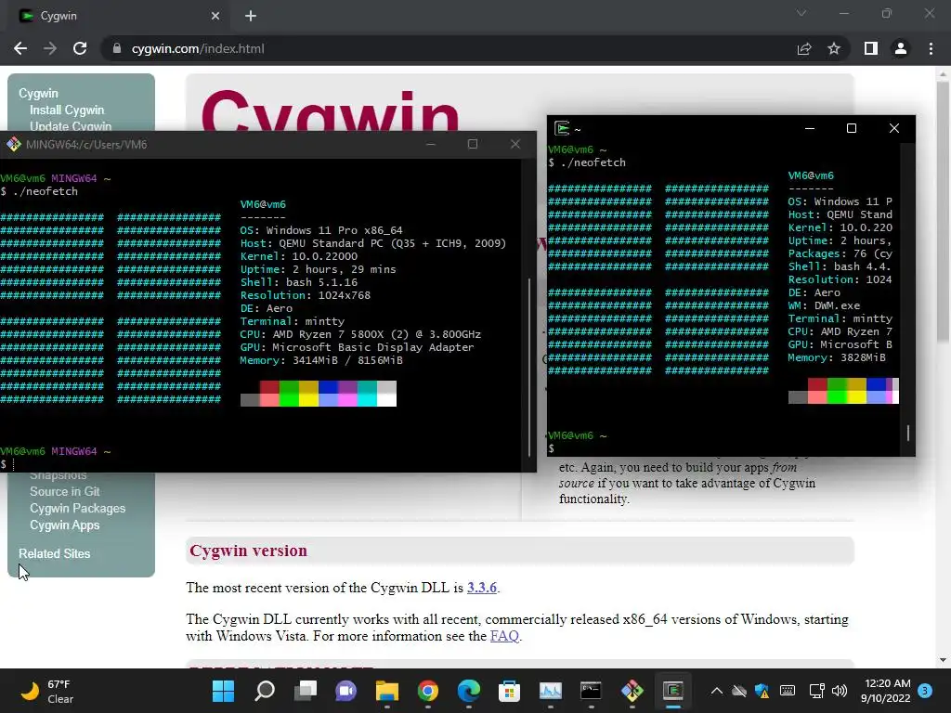Open the MINGW64 window's Git icon menu

(x=13, y=144)
